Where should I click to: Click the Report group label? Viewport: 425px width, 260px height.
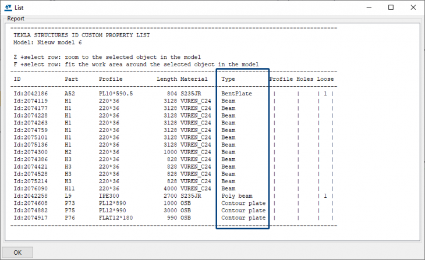point(16,19)
